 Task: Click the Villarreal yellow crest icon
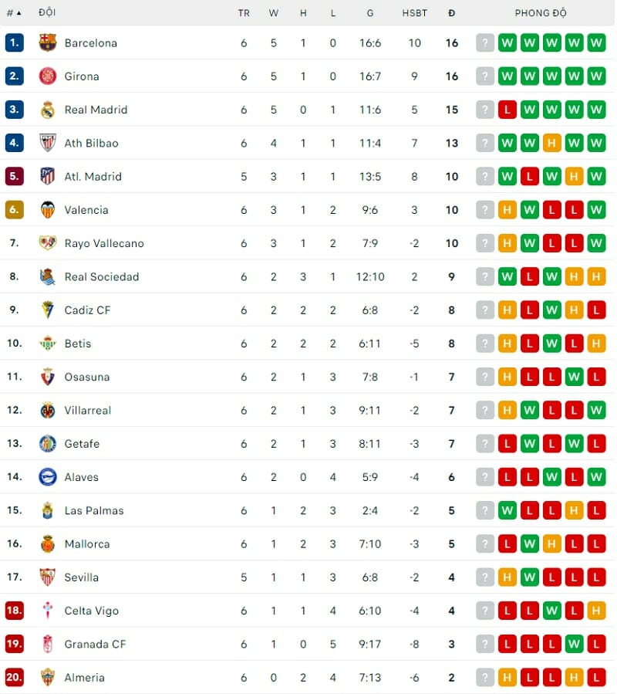pyautogui.click(x=48, y=410)
